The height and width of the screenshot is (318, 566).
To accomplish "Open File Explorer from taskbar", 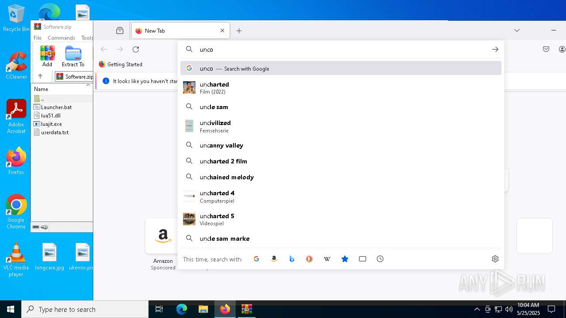I will pyautogui.click(x=203, y=309).
